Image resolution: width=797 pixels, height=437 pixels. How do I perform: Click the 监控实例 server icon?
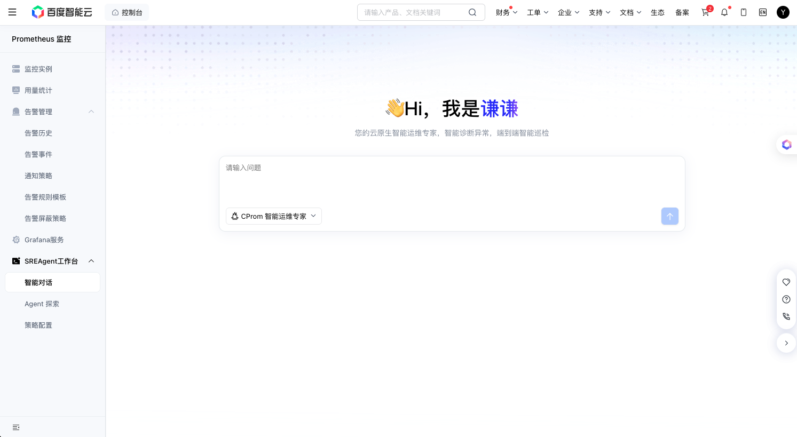click(x=16, y=69)
